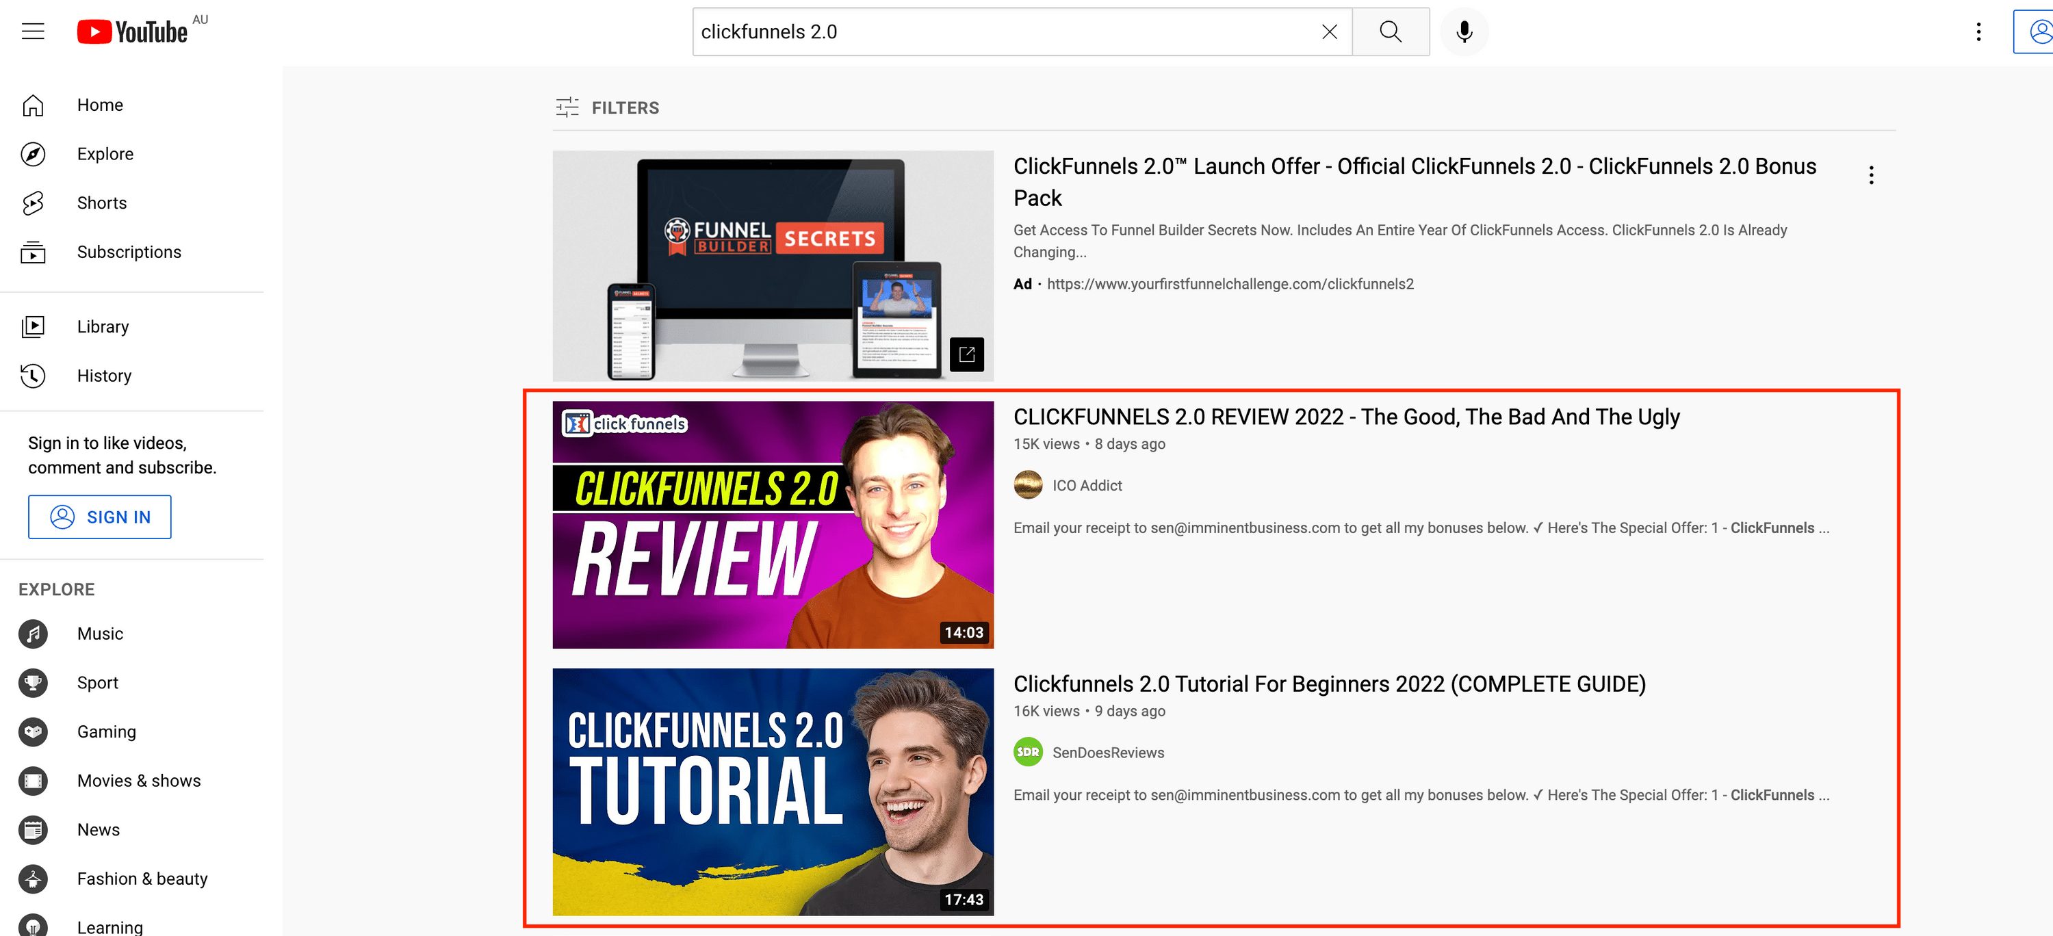
Task: Click the Subscriptions icon
Action: [33, 252]
